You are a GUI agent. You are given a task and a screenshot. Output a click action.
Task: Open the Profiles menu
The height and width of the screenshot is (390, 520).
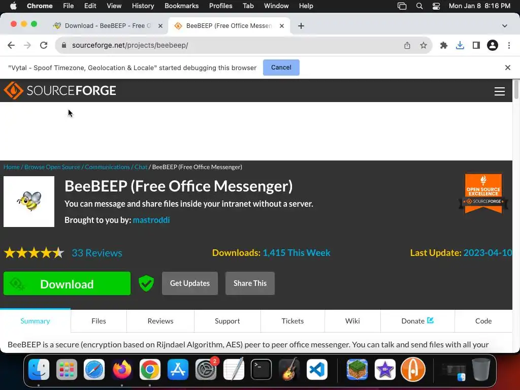(x=220, y=6)
